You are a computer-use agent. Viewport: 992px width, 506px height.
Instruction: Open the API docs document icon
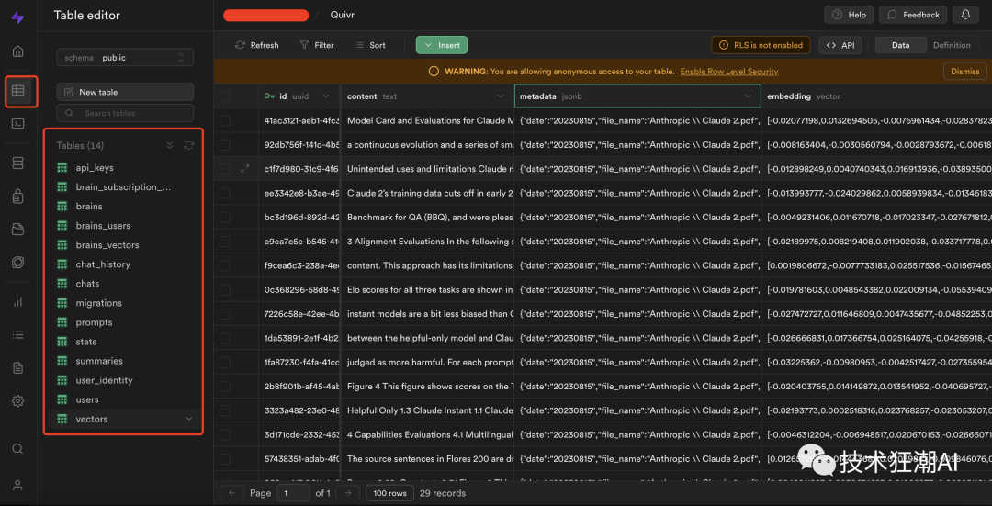coord(17,367)
